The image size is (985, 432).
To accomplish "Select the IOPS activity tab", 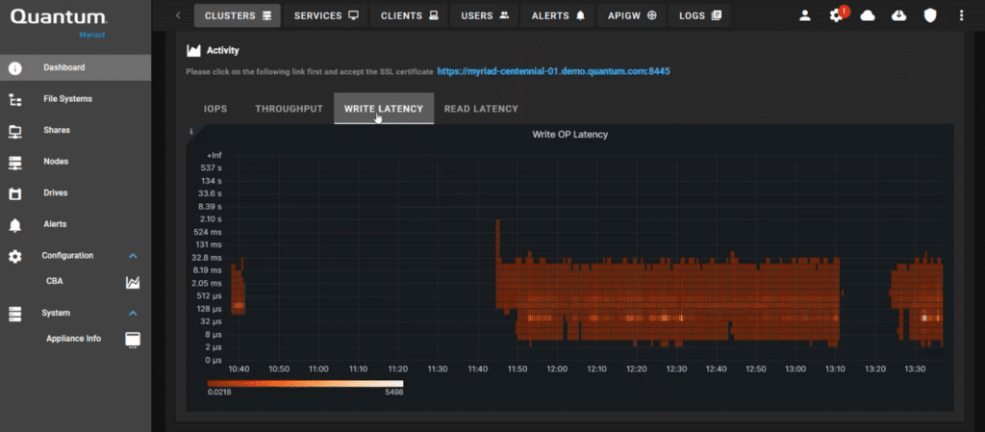I will (x=215, y=109).
